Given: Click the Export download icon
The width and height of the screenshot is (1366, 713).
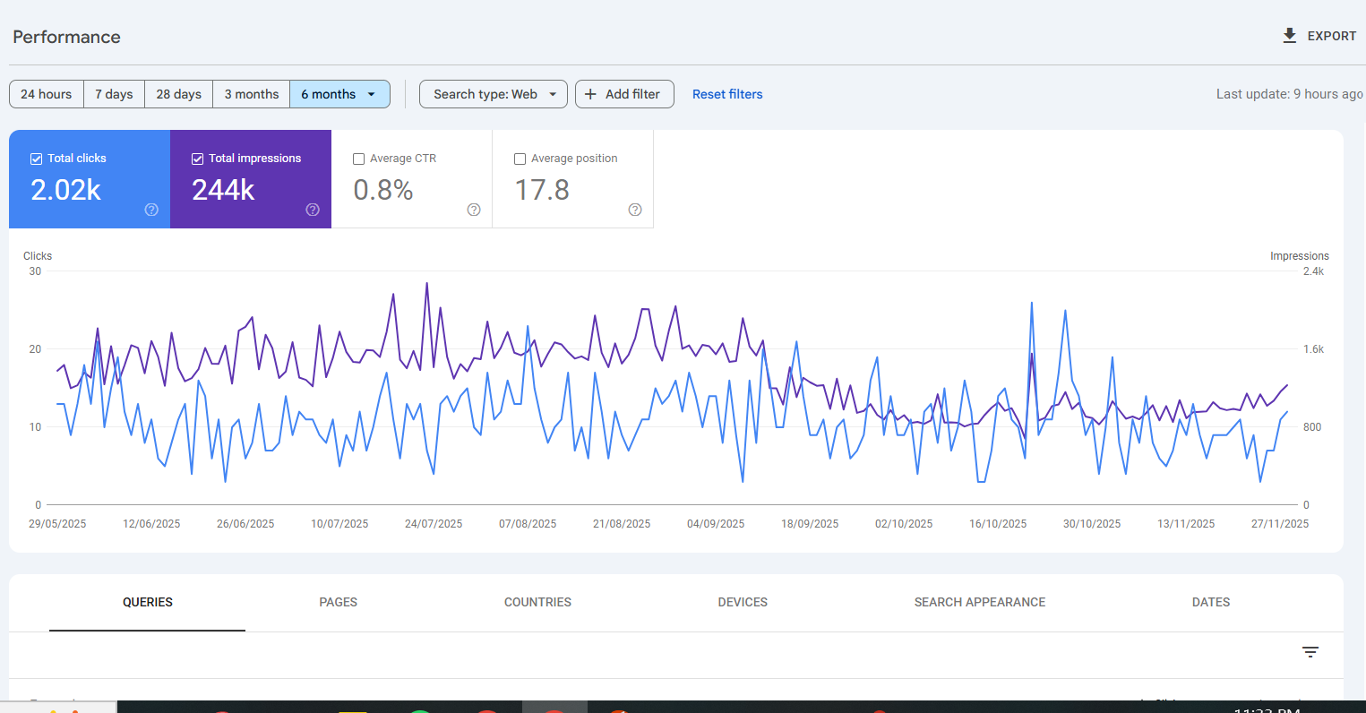Looking at the screenshot, I should pos(1289,36).
